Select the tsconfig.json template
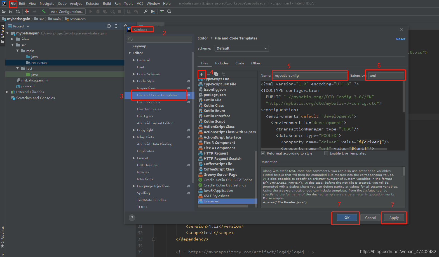 (214, 89)
